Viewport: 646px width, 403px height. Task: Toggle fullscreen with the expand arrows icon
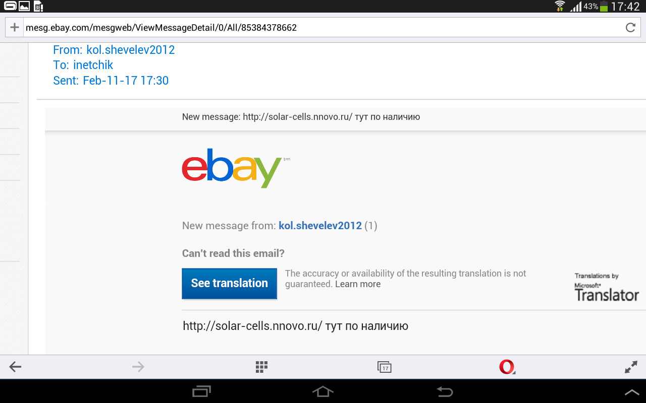pos(631,367)
